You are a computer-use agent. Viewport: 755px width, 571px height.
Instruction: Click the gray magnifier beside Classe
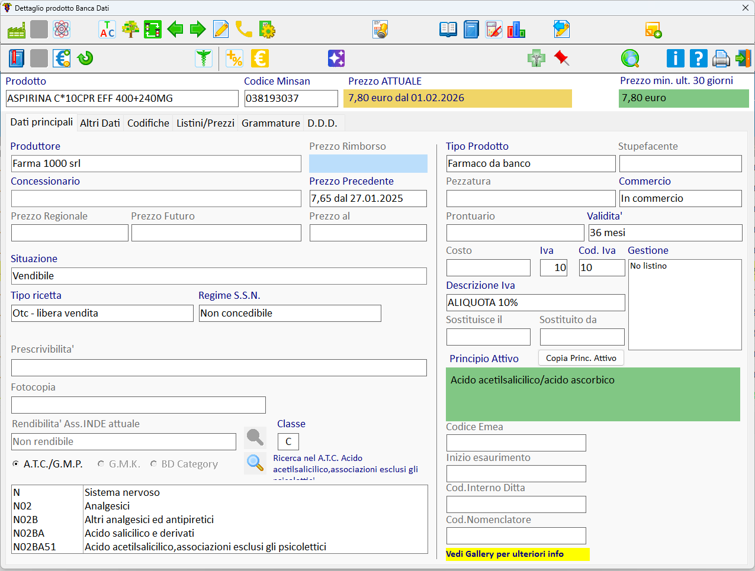tap(255, 438)
